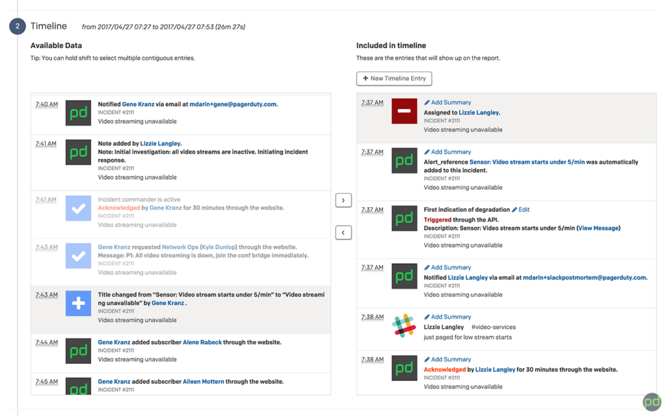
Task: Add Summary to the Acknowledged by Lizzie Langley entry
Action: coord(447,359)
